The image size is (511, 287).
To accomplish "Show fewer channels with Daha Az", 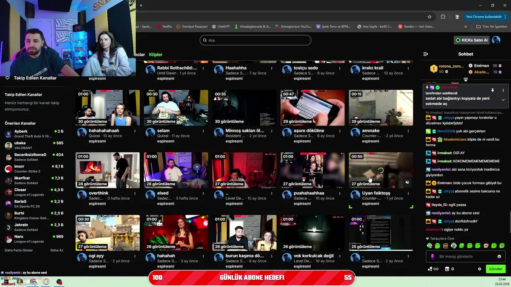I will point(57,250).
